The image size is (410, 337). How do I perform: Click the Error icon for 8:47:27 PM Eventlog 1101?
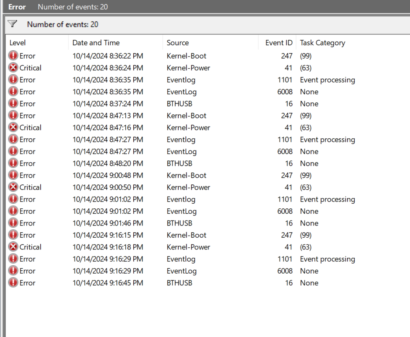pos(13,139)
